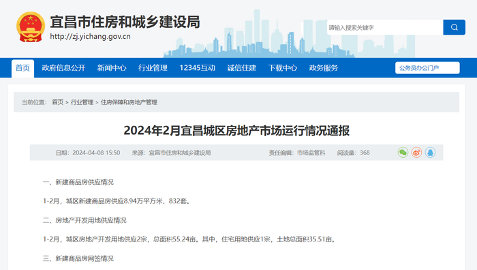Click 责任编辑：市场监管科 text

coord(297,153)
